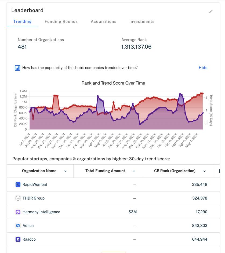
Task: Click the CB Rank (Organization) column header
Action: (x=175, y=171)
